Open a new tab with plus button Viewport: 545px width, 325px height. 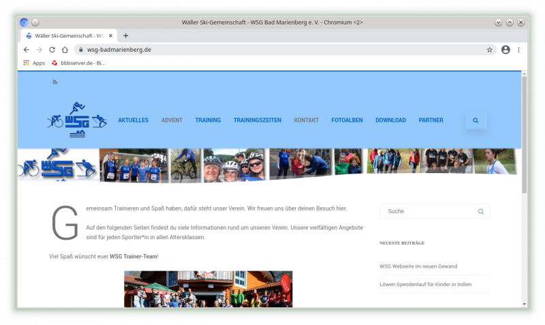pyautogui.click(x=125, y=35)
